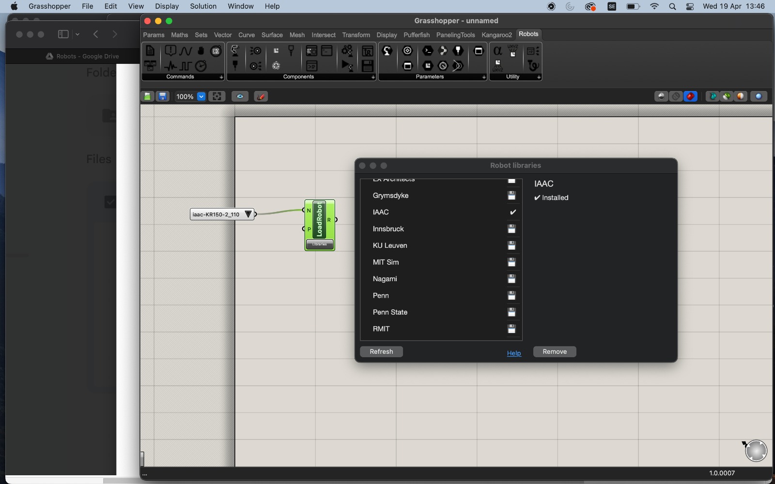Open the Display menu in menu bar
Screen dimensions: 775x484
pyautogui.click(x=167, y=6)
